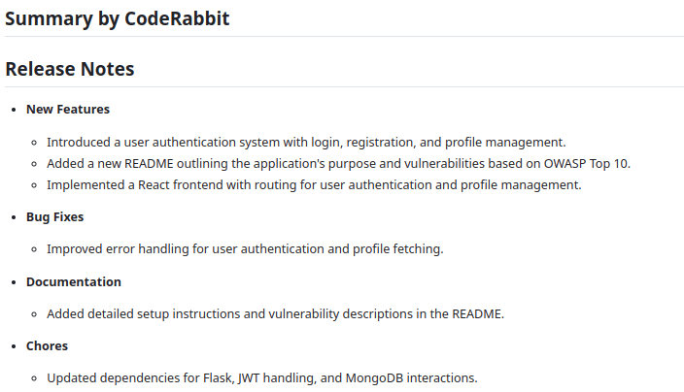Click the updated dependencies for Flask line

pyautogui.click(x=262, y=377)
